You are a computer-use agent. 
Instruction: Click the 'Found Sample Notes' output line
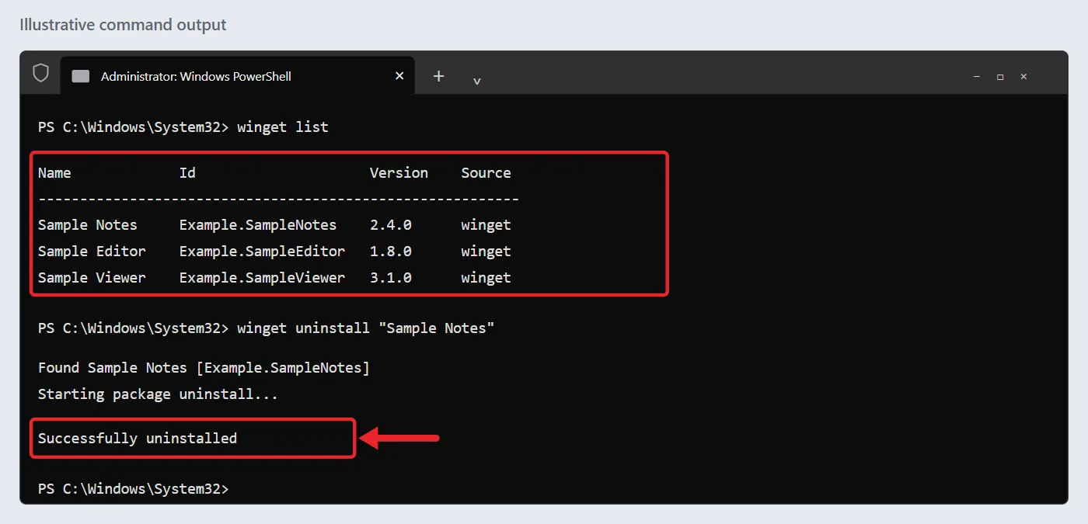(204, 368)
